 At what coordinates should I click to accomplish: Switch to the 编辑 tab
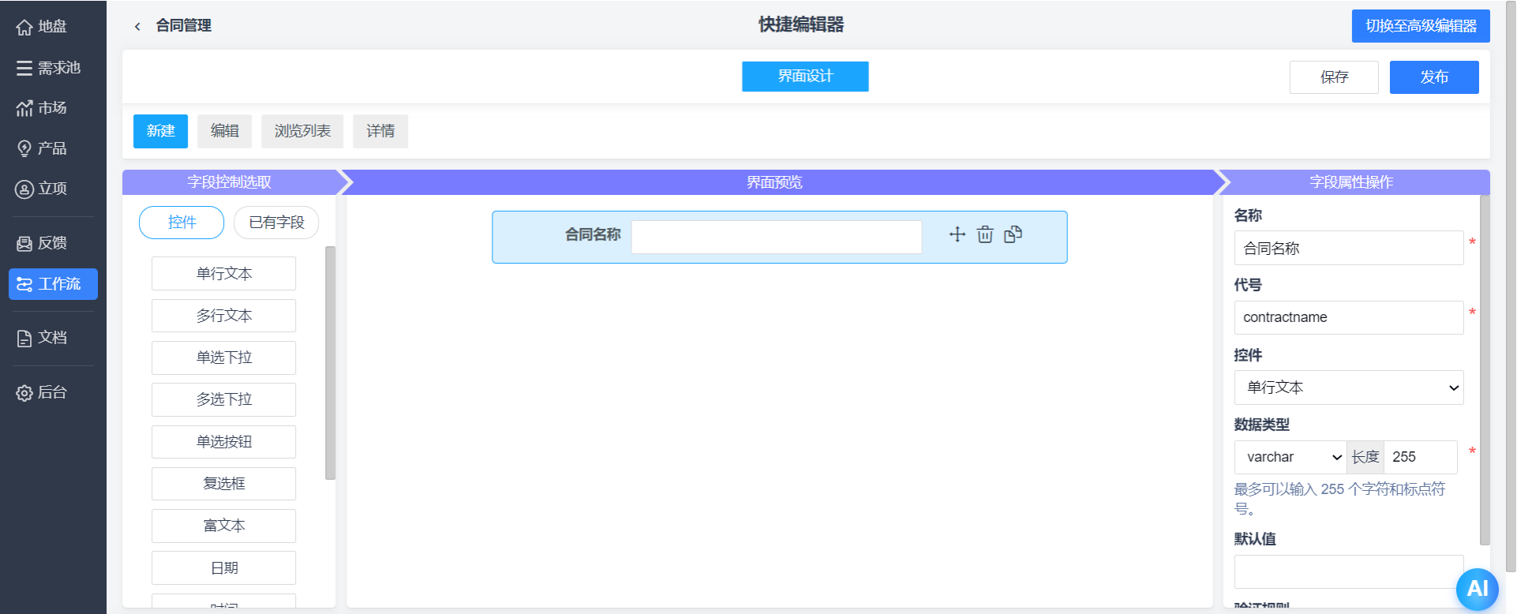[x=225, y=131]
